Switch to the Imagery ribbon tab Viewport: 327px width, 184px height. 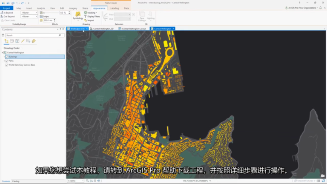[x=73, y=8]
